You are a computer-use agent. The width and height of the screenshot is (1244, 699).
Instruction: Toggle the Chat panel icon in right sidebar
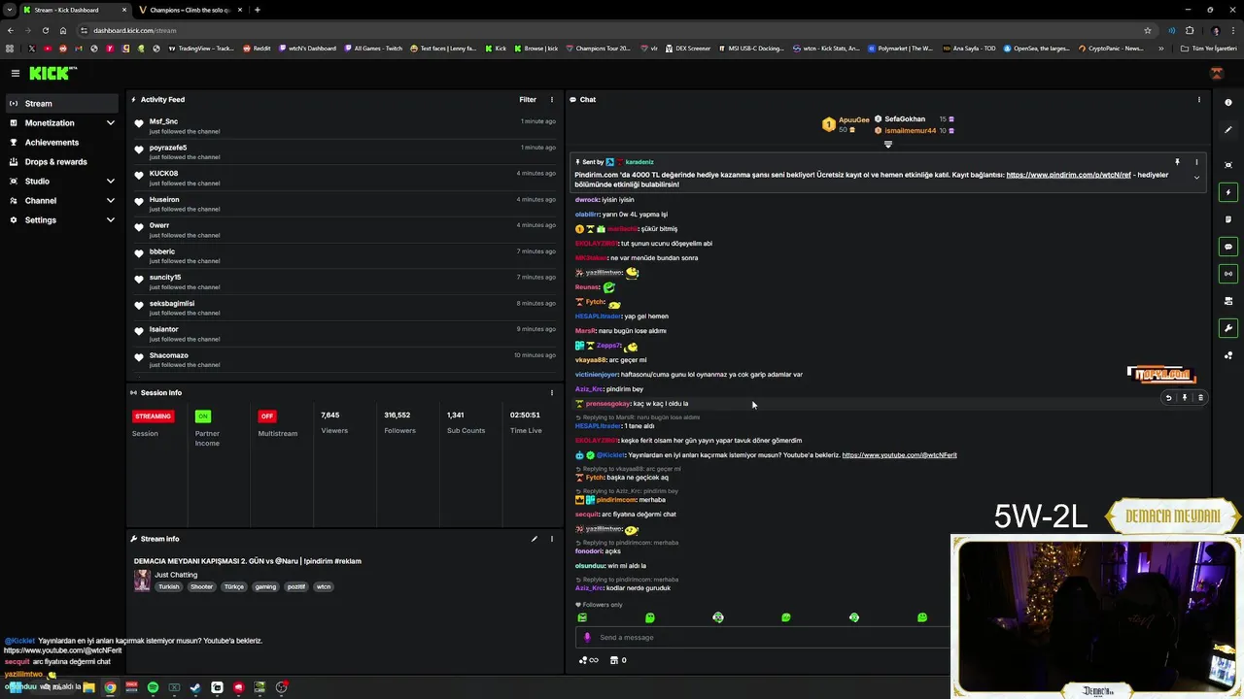point(1228,247)
